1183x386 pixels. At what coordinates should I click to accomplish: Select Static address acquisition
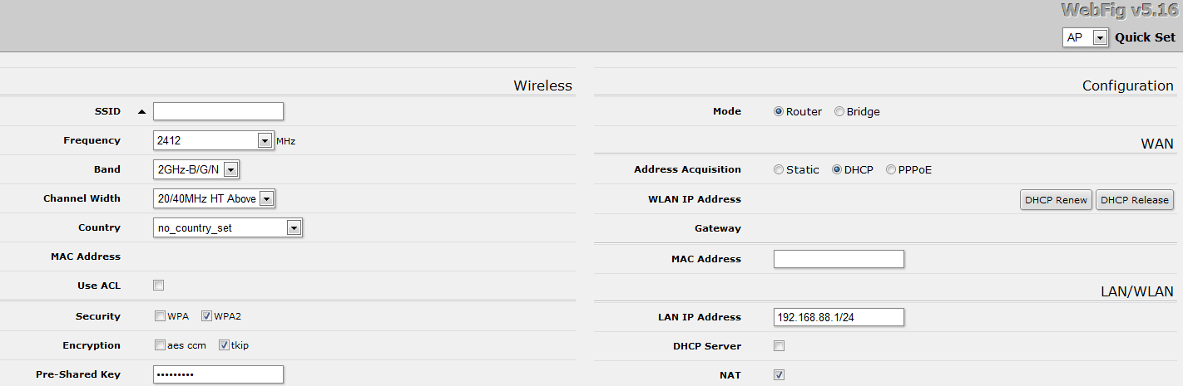tap(779, 170)
